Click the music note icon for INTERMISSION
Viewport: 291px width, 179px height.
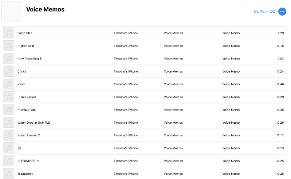[9, 161]
